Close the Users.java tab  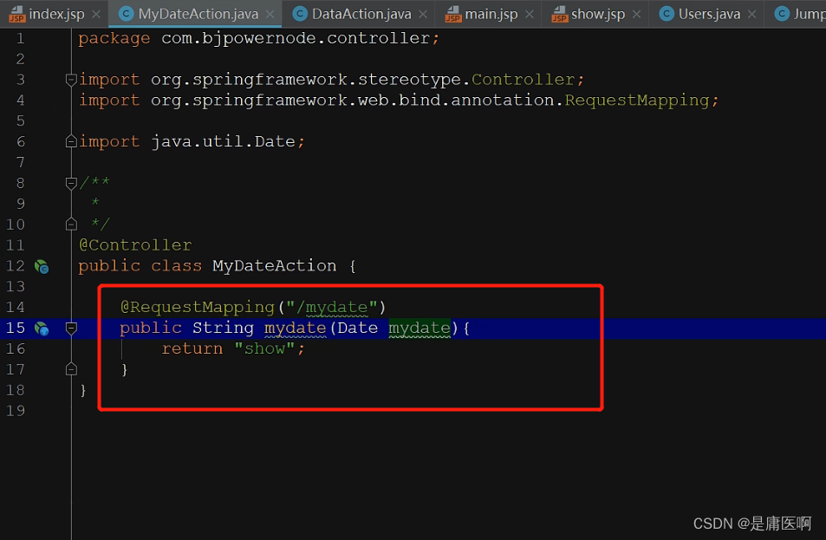coord(751,14)
